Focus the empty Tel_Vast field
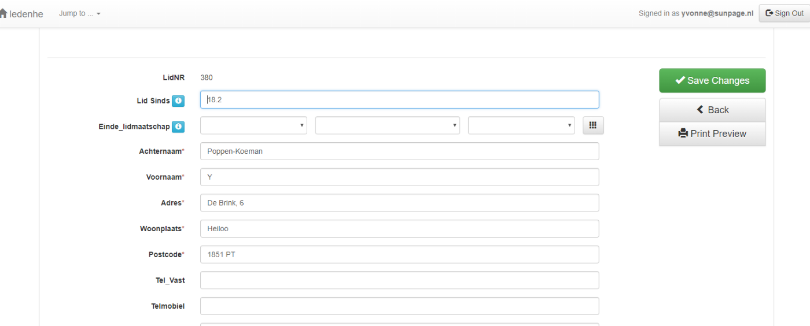The image size is (810, 326). point(399,280)
